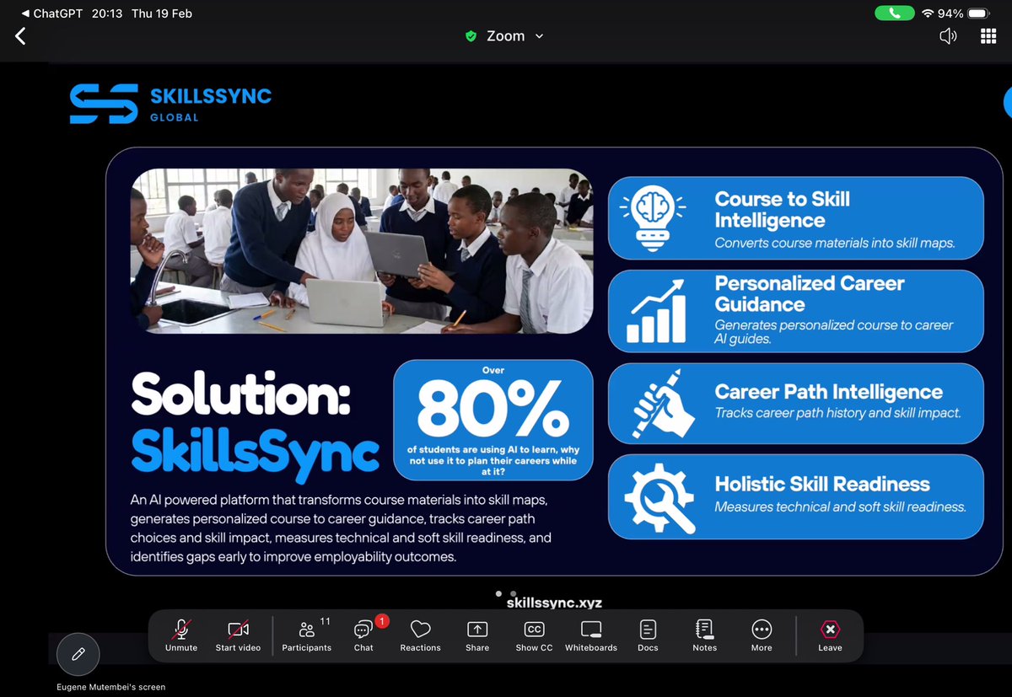1012x697 pixels.
Task: Click the growth bar chart icon
Action: coord(657,311)
